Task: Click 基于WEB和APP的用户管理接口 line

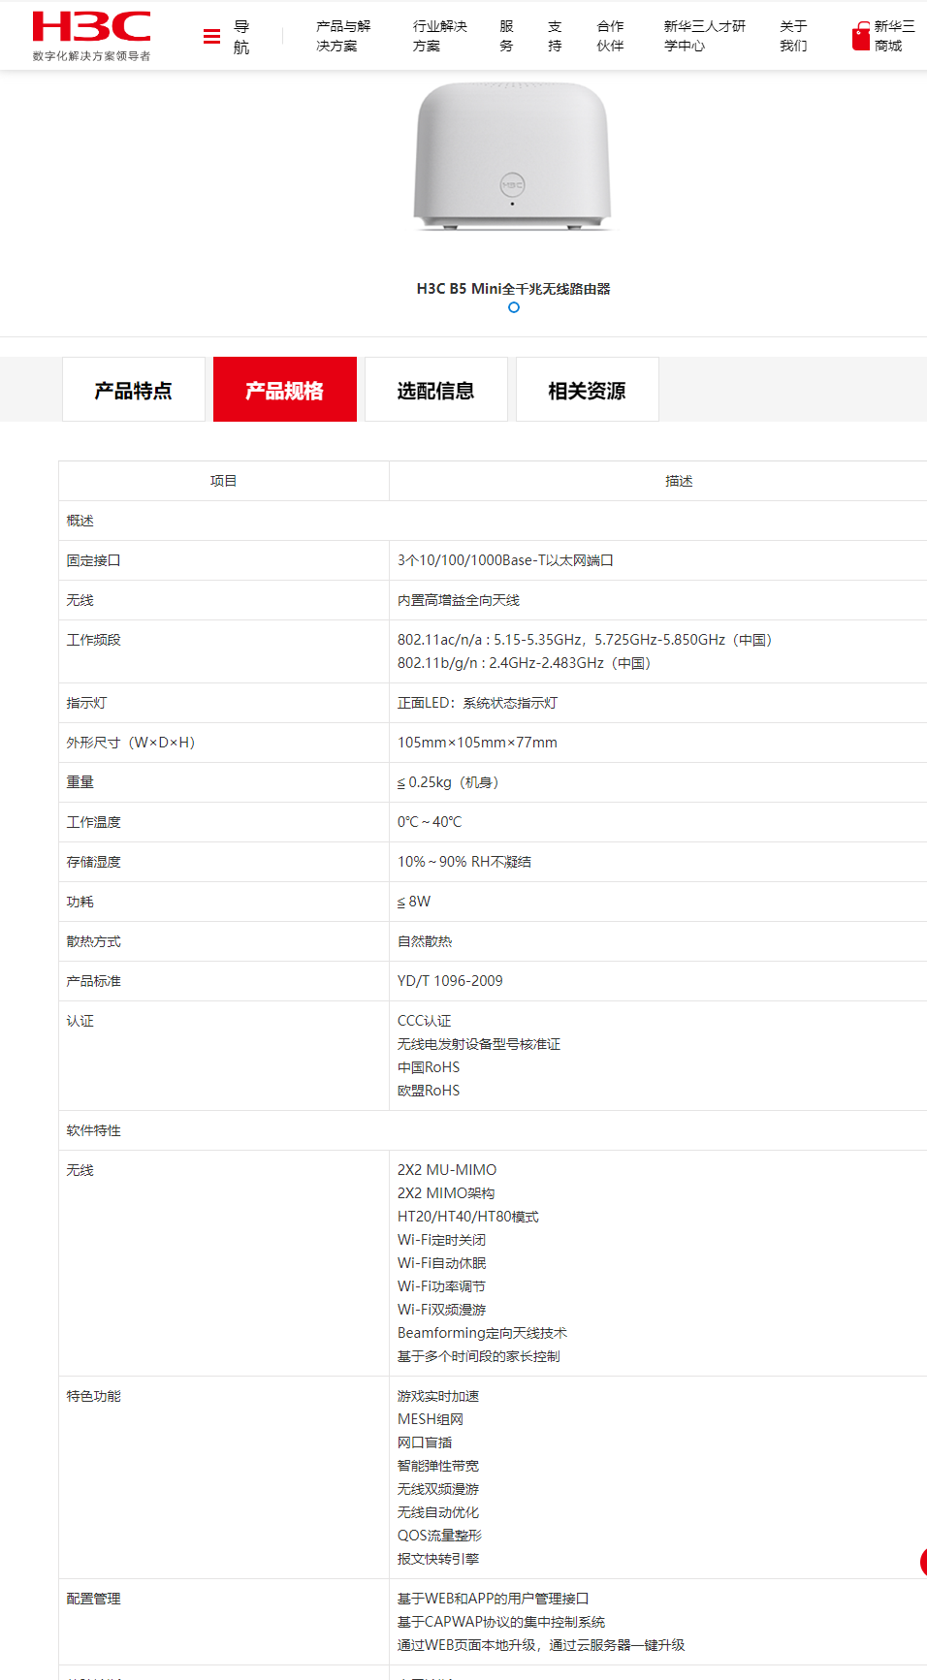Action: 494,1599
